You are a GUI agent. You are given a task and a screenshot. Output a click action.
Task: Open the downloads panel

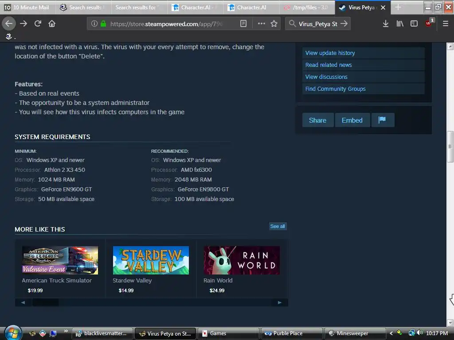[x=385, y=24]
